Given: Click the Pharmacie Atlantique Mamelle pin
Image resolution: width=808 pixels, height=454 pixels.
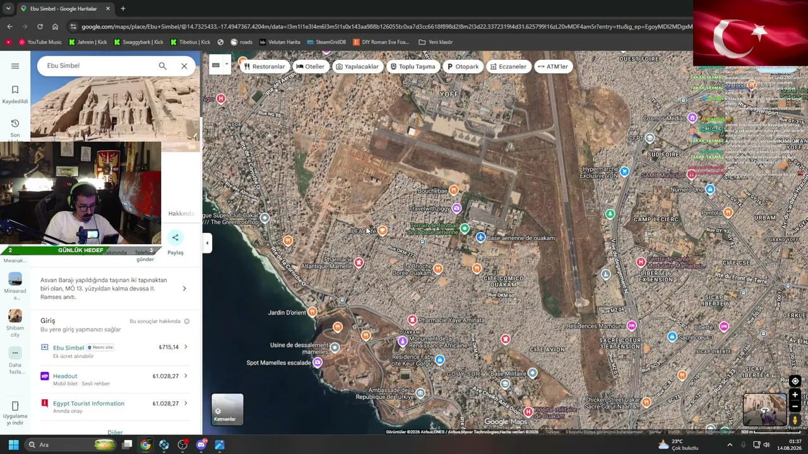Looking at the screenshot, I should (x=359, y=262).
